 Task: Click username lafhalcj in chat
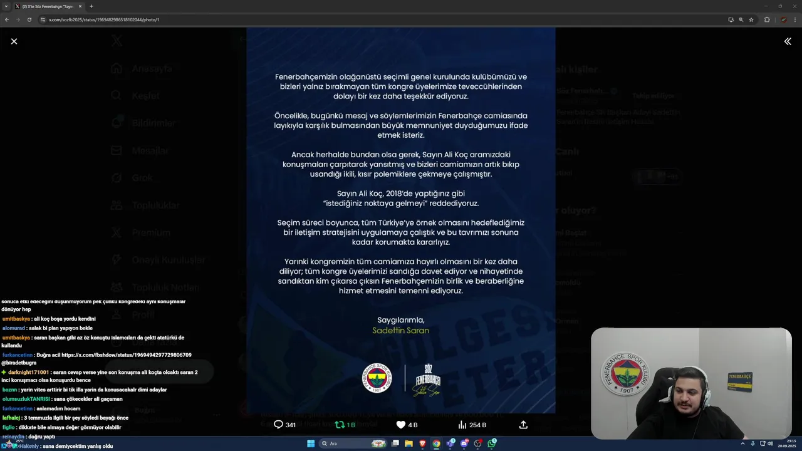11,418
